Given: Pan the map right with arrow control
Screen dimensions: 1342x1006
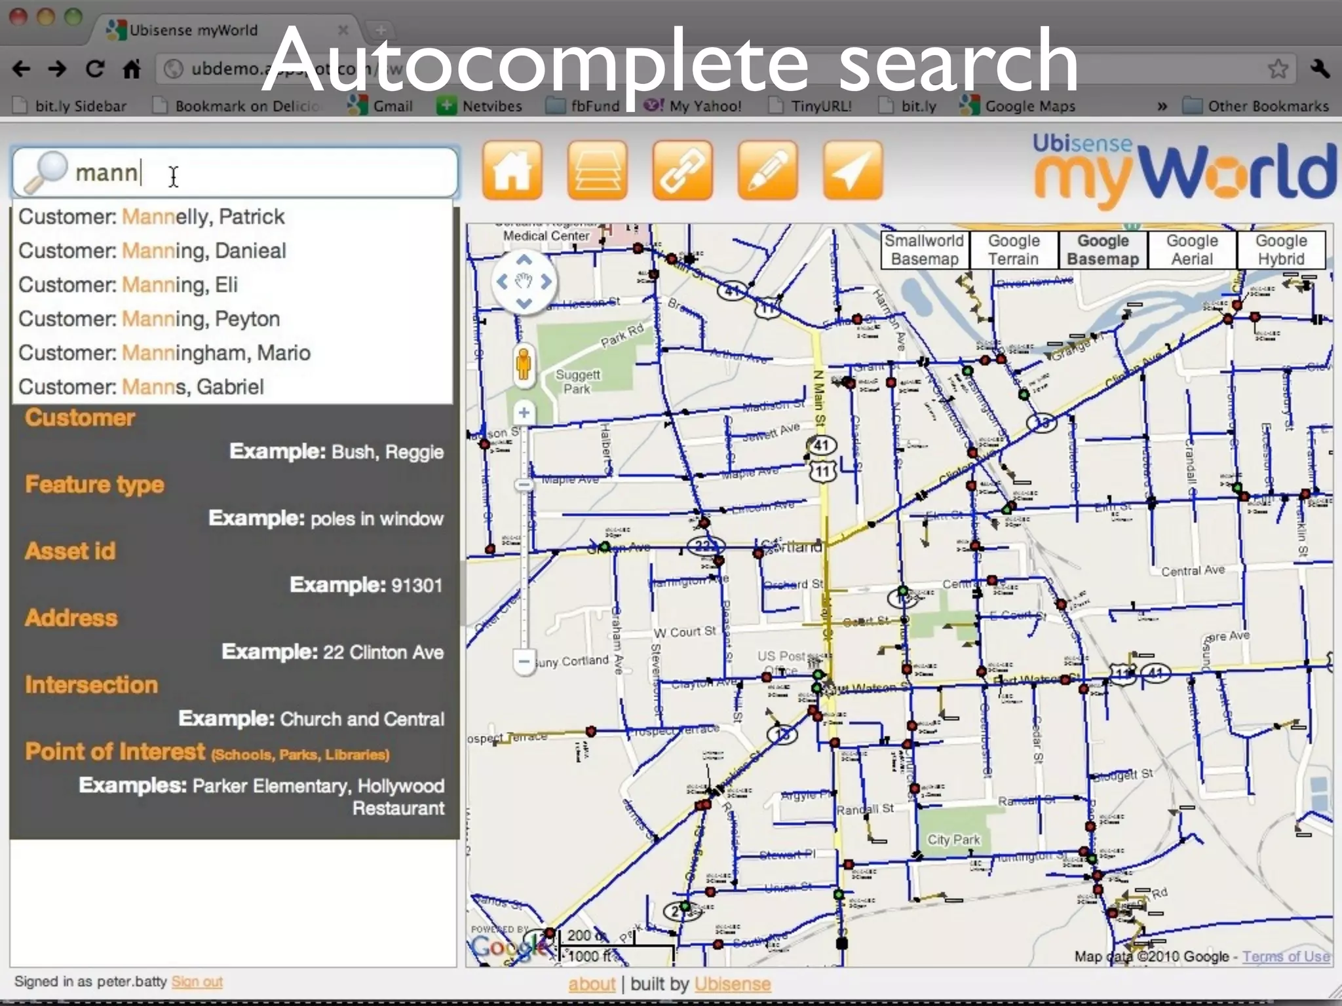Looking at the screenshot, I should pyautogui.click(x=546, y=282).
